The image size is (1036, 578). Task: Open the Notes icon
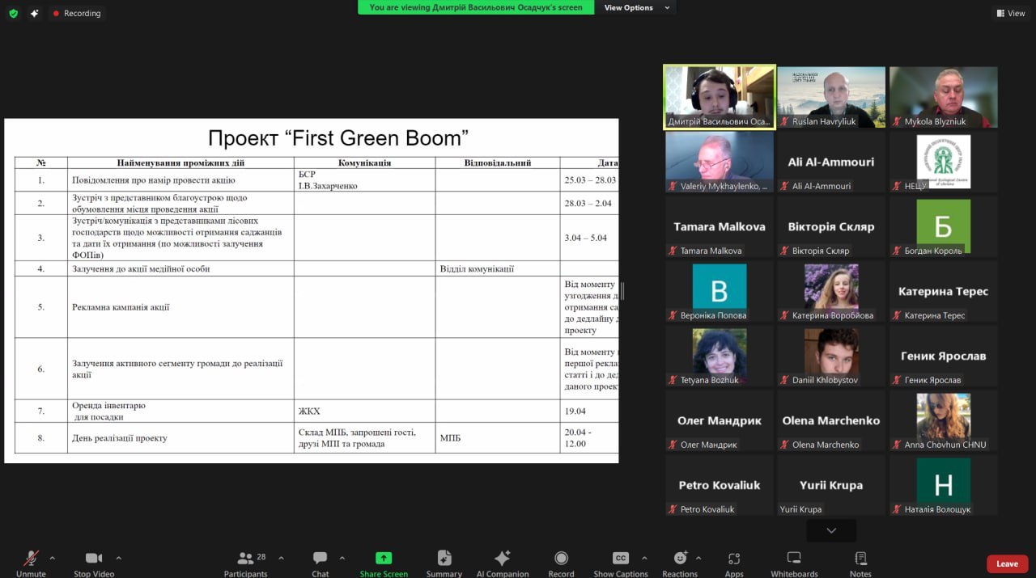[860, 559]
